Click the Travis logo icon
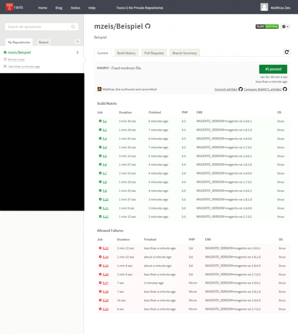298x334 pixels. [9, 7]
